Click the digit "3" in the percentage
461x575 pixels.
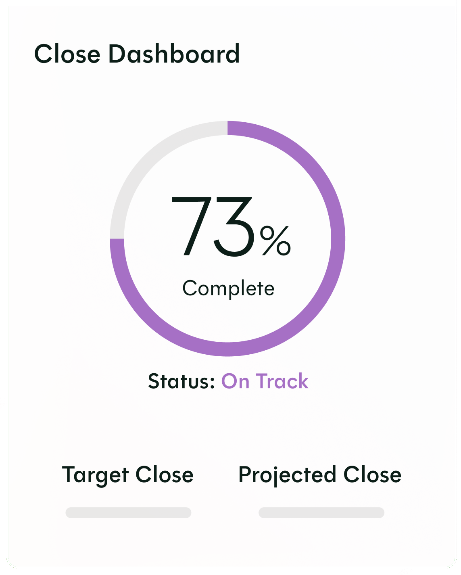[234, 227]
